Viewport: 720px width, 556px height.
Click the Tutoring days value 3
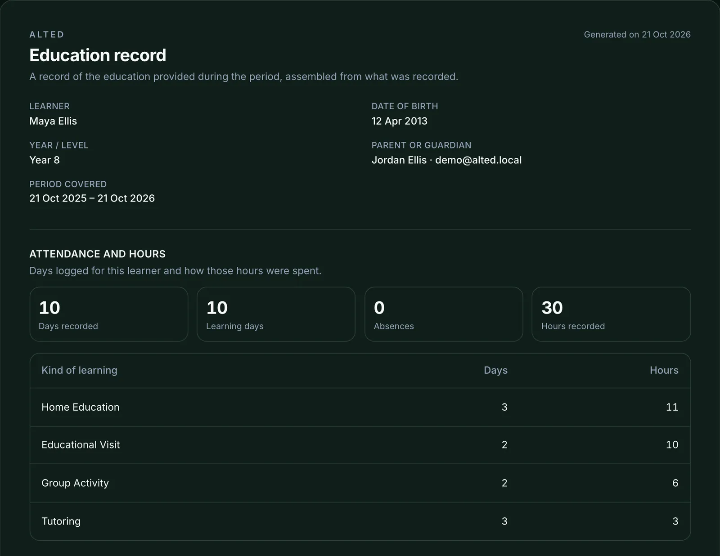coord(504,521)
